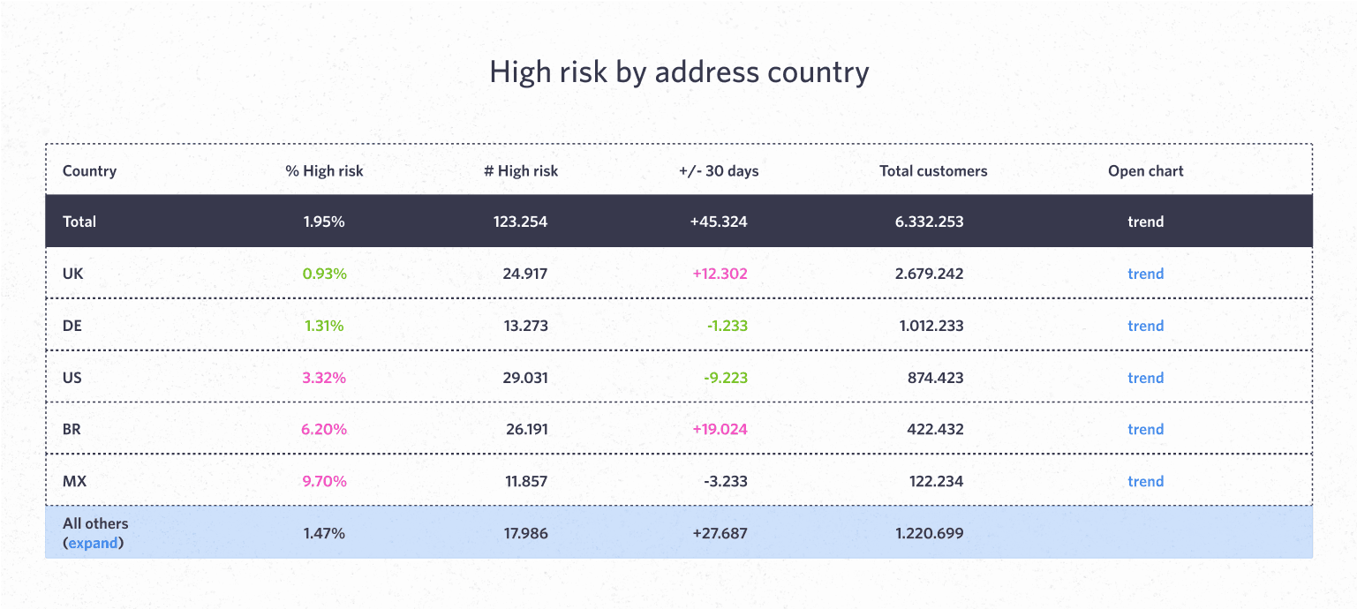
Task: Open trend chart for BR
Action: click(x=1145, y=429)
